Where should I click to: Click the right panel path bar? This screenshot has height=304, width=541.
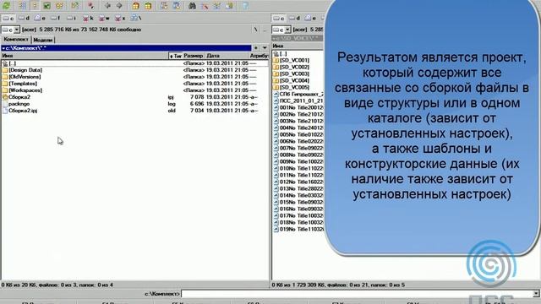coord(298,38)
